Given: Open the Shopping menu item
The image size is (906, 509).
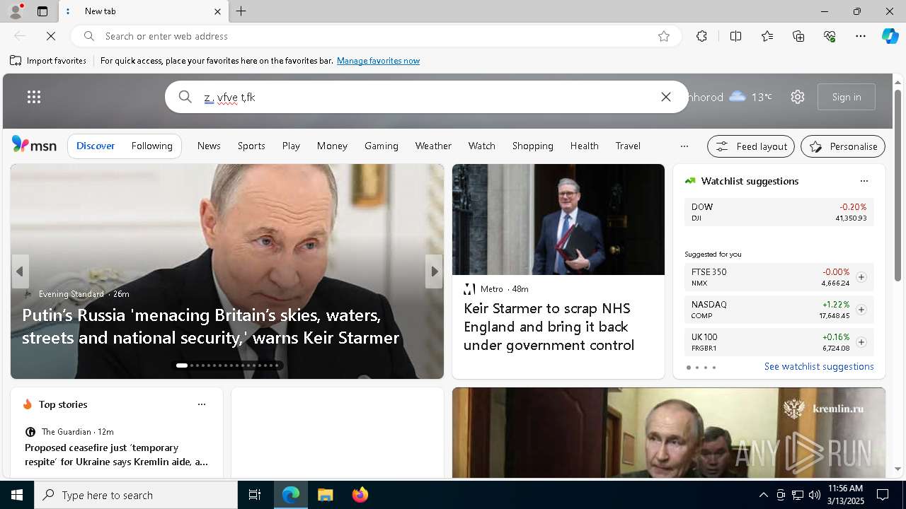Looking at the screenshot, I should (x=533, y=146).
